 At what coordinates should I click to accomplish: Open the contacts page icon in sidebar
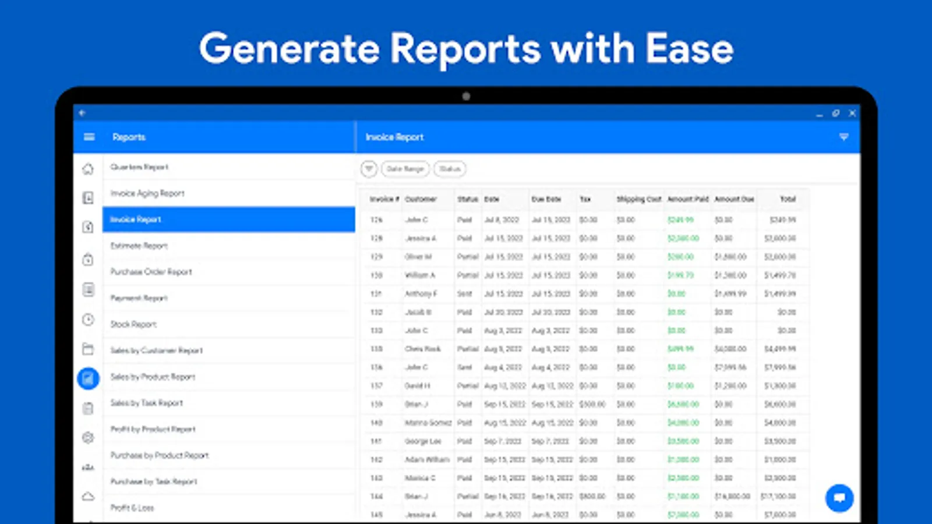click(x=88, y=198)
